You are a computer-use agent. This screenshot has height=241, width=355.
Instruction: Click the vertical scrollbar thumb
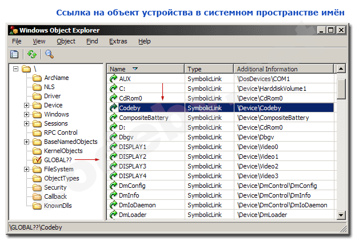[x=341, y=89]
